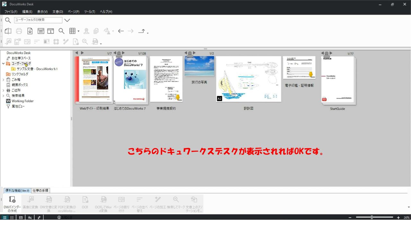Click the stamp tool icon
The image size is (411, 231).
pos(87,31)
